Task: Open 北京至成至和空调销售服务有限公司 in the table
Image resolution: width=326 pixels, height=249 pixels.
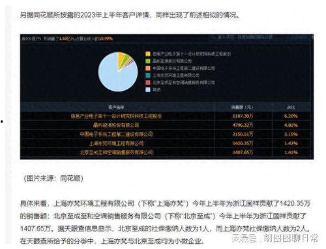Action: coord(116,152)
